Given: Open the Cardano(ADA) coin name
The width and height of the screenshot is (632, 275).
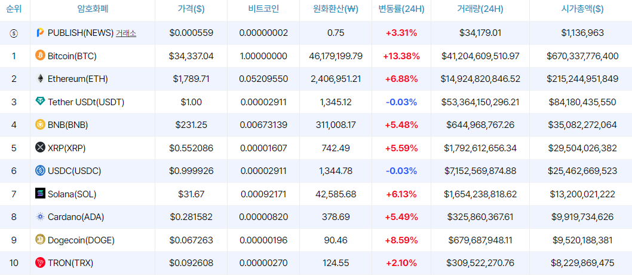Looking at the screenshot, I should click(76, 217).
